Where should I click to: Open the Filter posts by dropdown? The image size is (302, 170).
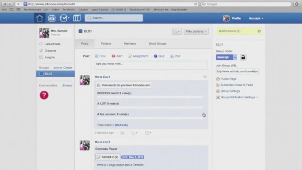click(196, 31)
